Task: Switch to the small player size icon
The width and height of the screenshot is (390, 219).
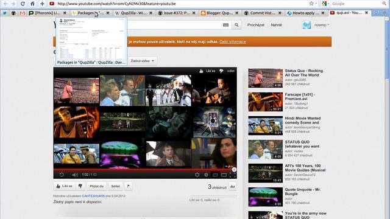Action: pyautogui.click(x=215, y=175)
